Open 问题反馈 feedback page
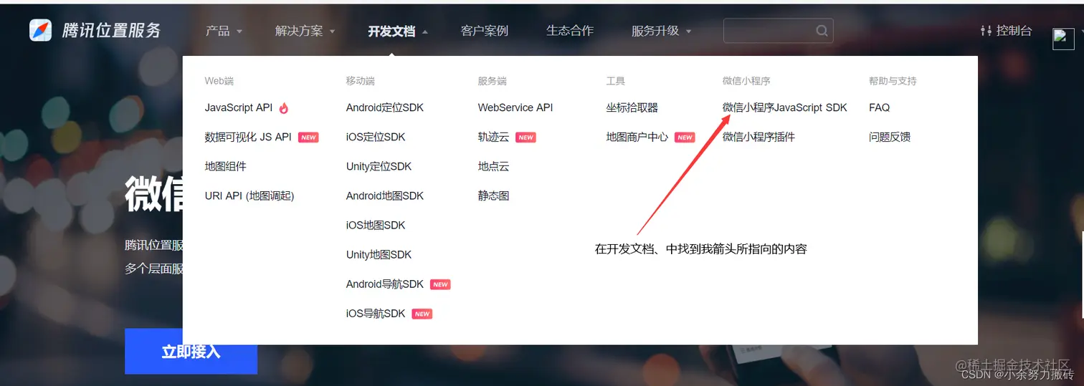 tap(889, 137)
